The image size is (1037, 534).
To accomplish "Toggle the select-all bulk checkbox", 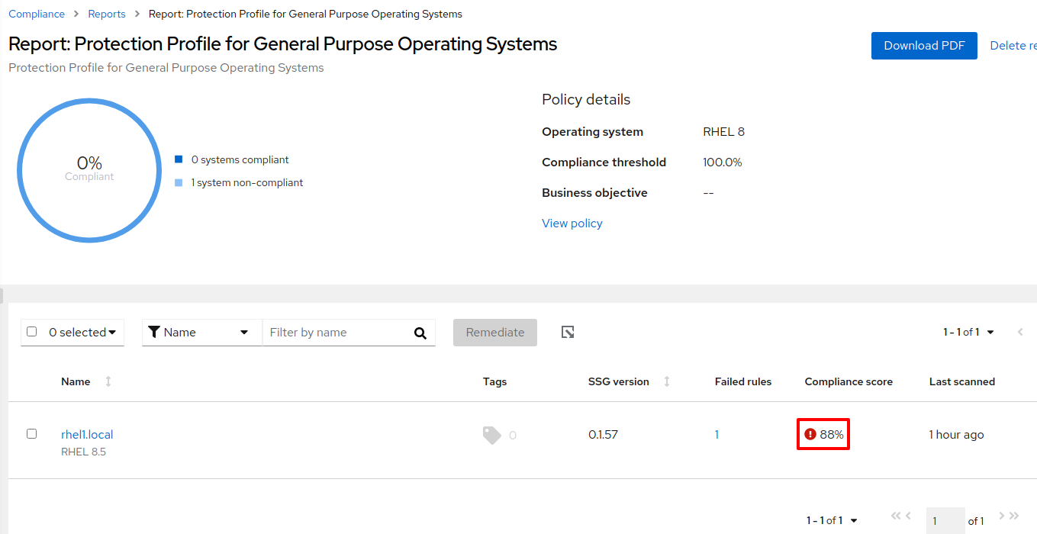I will click(x=31, y=332).
